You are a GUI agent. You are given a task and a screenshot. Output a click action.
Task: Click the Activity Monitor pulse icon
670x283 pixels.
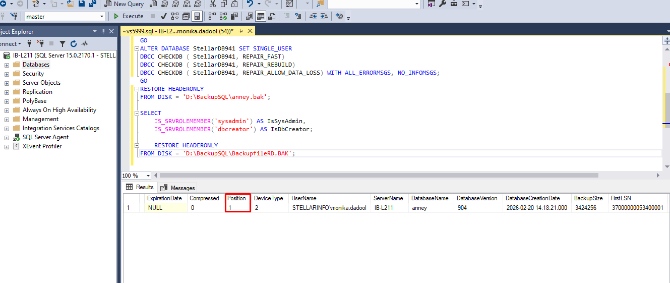tap(85, 44)
